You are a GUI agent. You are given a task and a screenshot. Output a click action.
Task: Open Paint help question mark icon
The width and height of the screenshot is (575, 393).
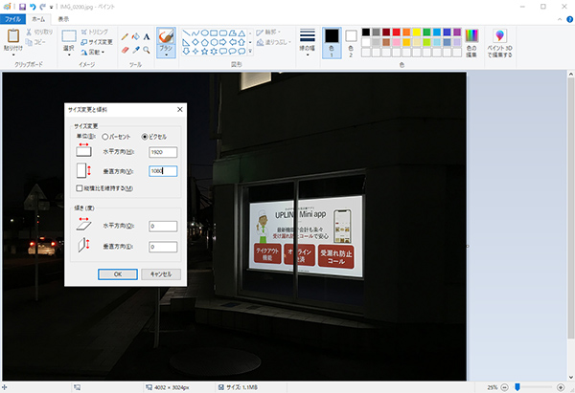coord(570,19)
